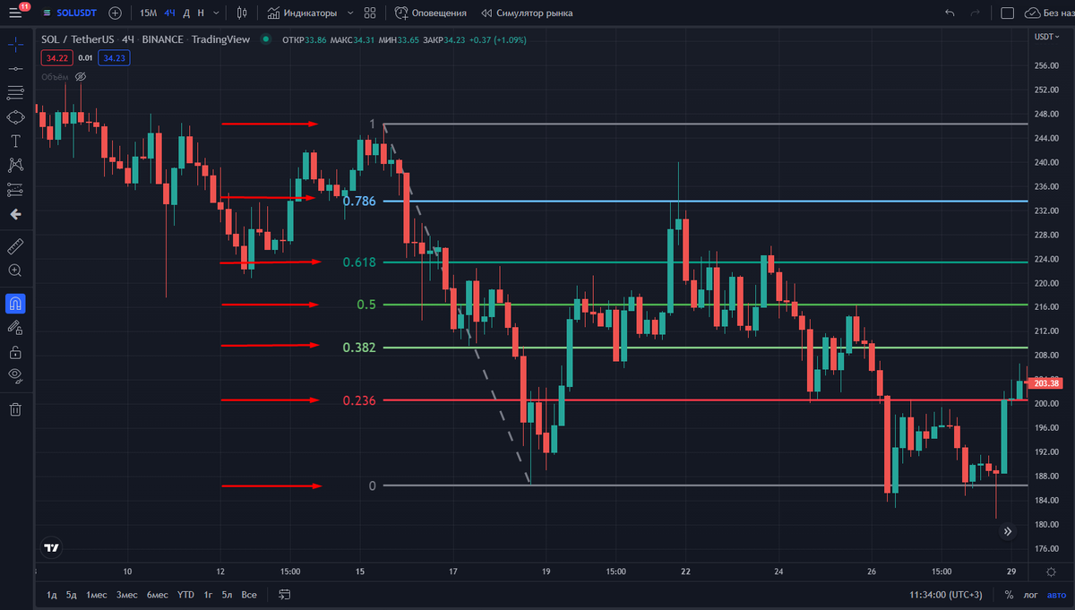
Task: Click the undo arrow above the price scale
Action: tap(950, 13)
